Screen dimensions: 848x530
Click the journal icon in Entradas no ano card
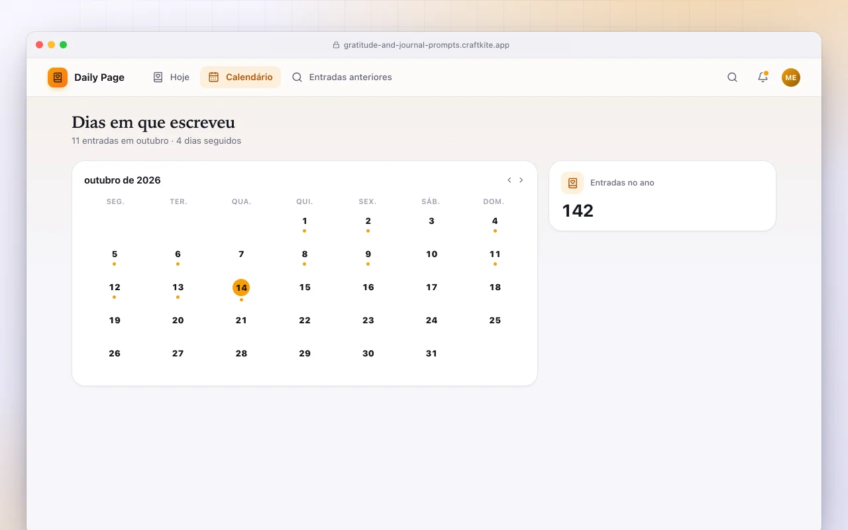[572, 183]
